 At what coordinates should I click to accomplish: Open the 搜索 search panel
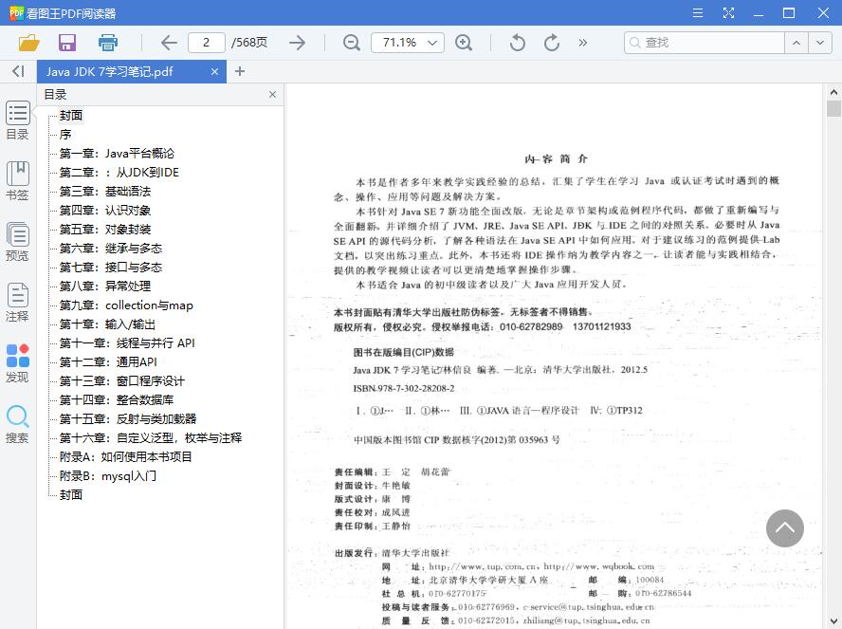[17, 424]
